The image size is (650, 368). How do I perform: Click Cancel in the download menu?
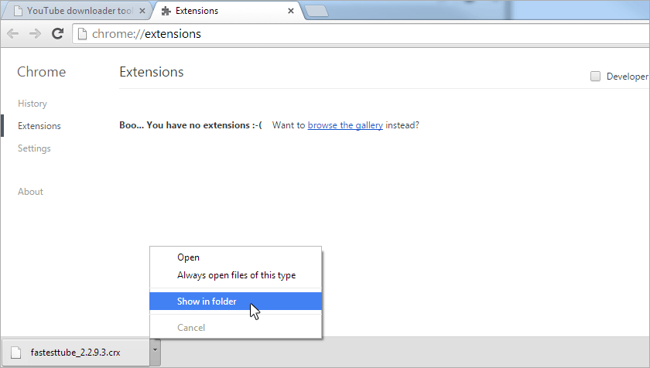point(191,328)
